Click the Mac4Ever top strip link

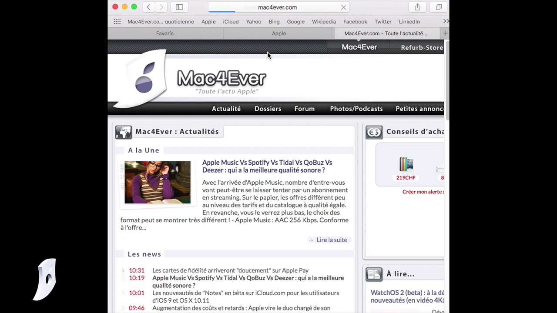359,47
